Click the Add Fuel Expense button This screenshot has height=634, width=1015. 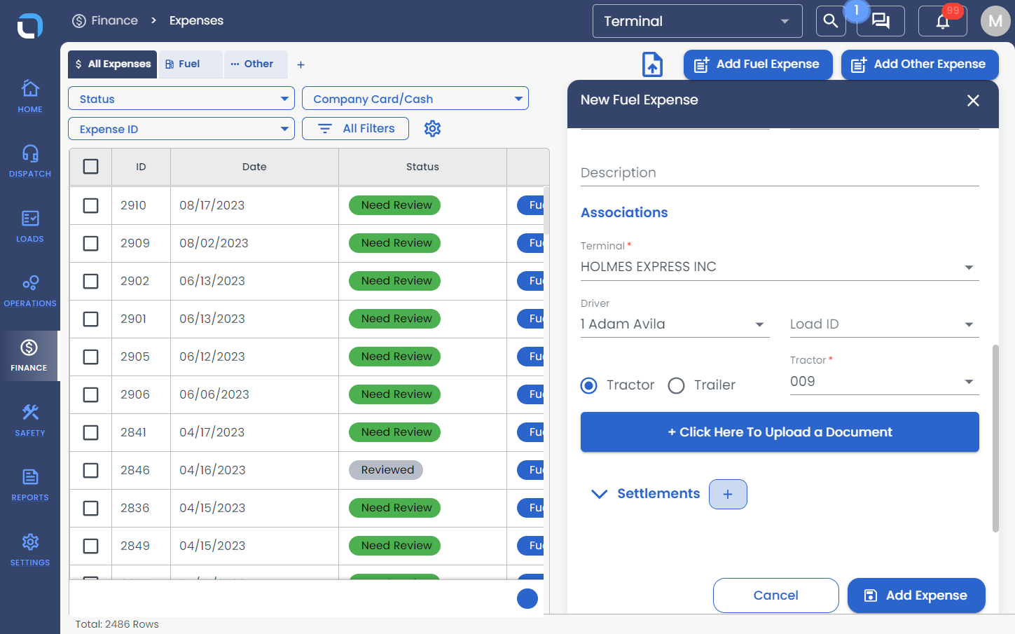(x=758, y=64)
